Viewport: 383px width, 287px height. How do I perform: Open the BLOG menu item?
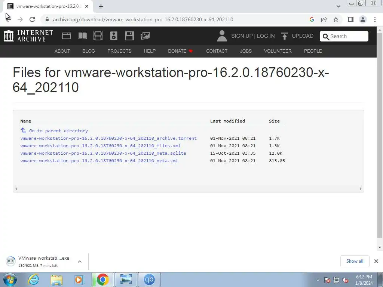coord(89,51)
